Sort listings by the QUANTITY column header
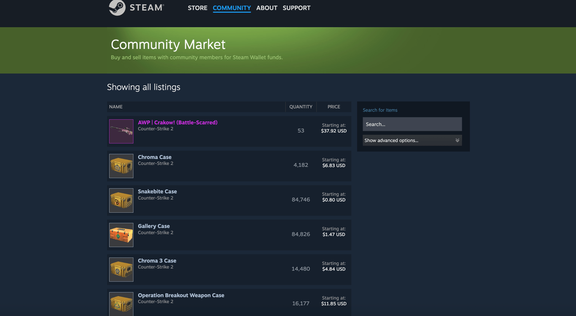This screenshot has width=576, height=316. 301,107
